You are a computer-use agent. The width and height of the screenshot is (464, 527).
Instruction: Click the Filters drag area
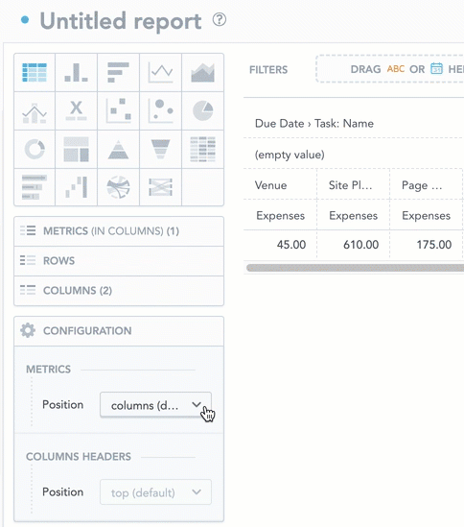click(x=390, y=69)
